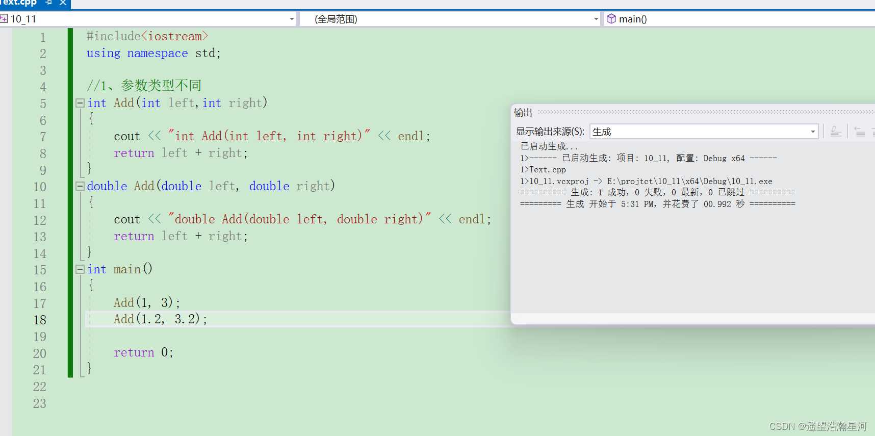Viewport: 875px width, 436px height.
Task: Click the 'Debug x64' build started line
Action: click(x=648, y=159)
